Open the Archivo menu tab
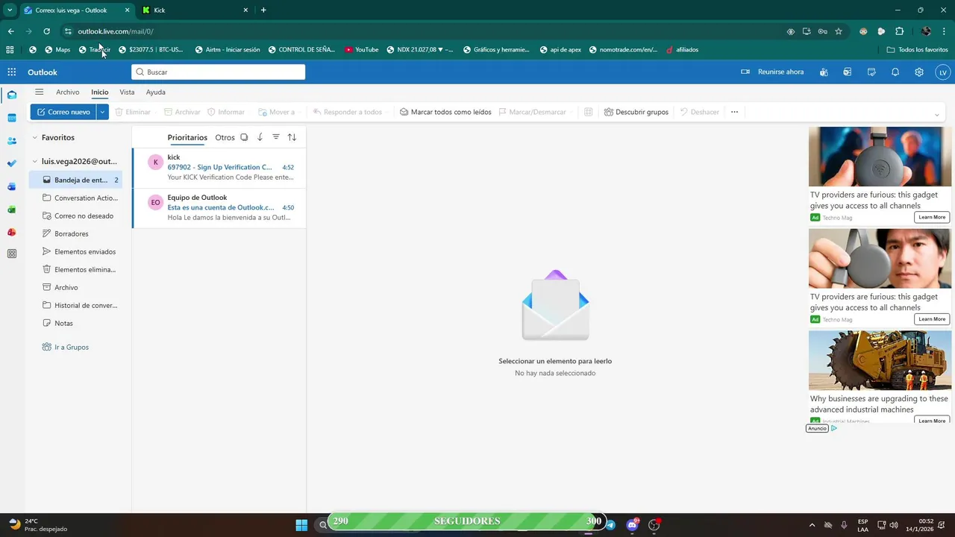Image resolution: width=955 pixels, height=537 pixels. (x=67, y=92)
